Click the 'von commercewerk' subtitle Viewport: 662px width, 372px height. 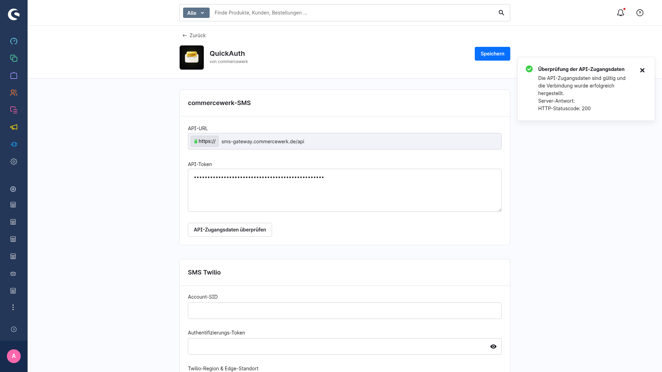tap(229, 62)
